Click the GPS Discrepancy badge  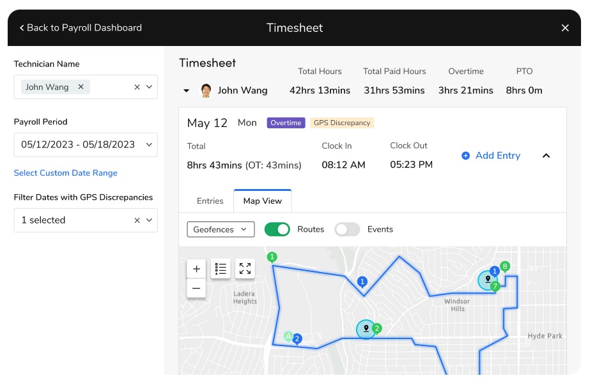pos(342,123)
